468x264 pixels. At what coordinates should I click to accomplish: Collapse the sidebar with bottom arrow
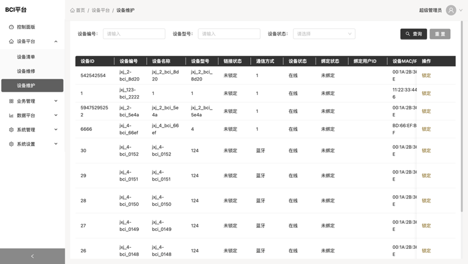tap(32, 256)
